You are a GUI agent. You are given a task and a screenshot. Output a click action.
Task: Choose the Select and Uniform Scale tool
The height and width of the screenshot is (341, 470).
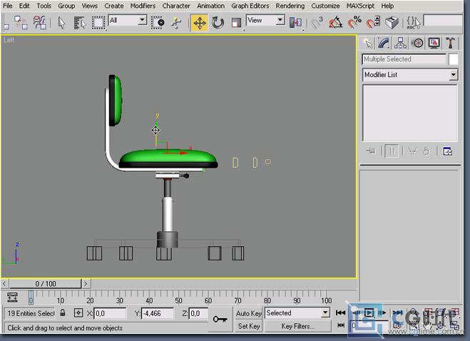coord(235,23)
